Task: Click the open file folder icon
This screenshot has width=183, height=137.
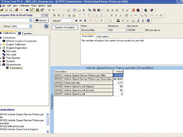Action: pos(2,10)
